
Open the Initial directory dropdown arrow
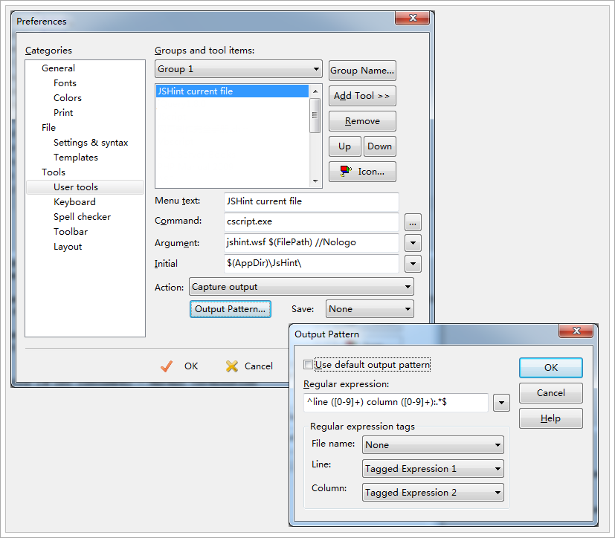coord(413,264)
